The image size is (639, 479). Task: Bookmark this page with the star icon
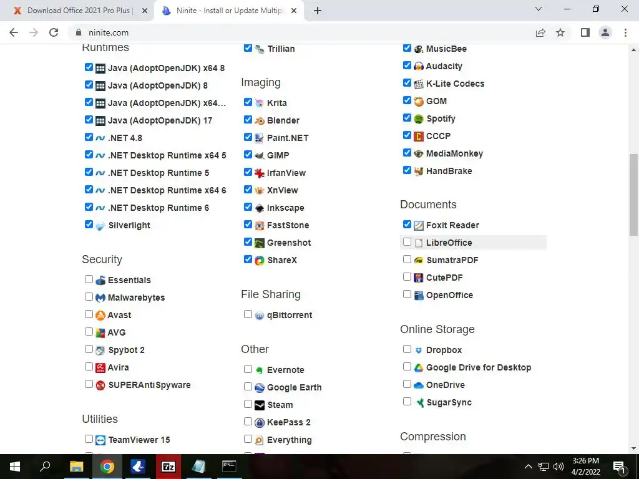(x=560, y=32)
